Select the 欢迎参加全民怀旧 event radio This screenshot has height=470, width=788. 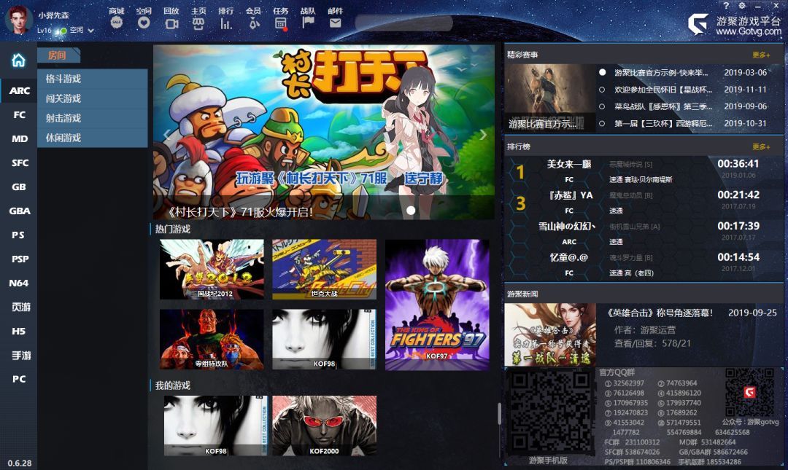(602, 90)
